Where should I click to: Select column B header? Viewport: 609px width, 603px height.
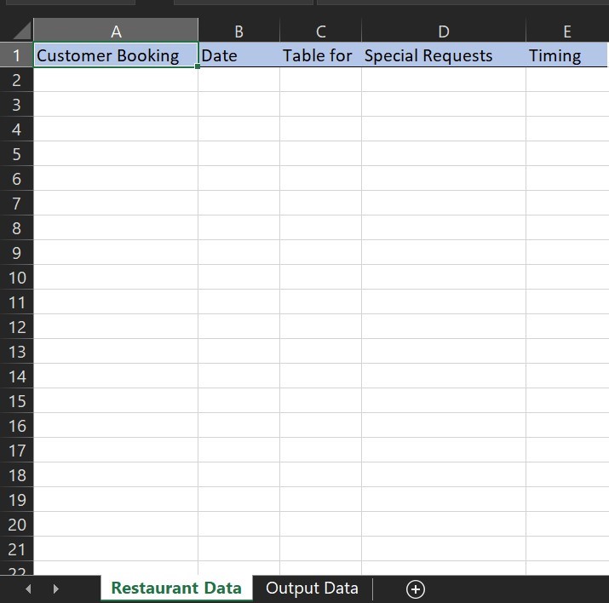coord(238,31)
